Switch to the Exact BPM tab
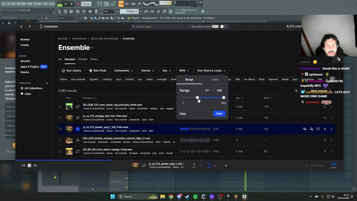Viewport: 357px width, 201px height. coord(215,80)
